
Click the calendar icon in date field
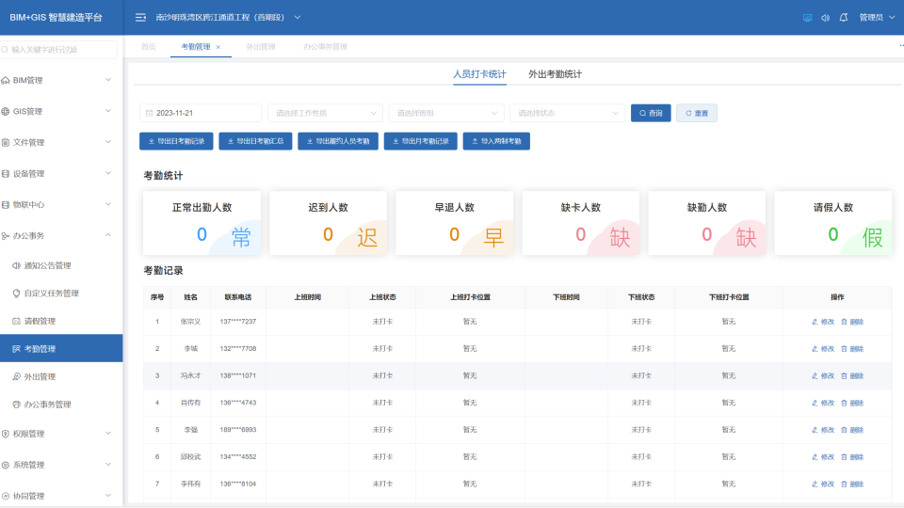149,113
